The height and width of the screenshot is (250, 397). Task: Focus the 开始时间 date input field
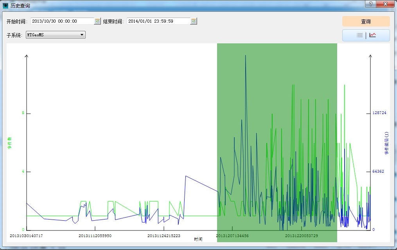62,21
